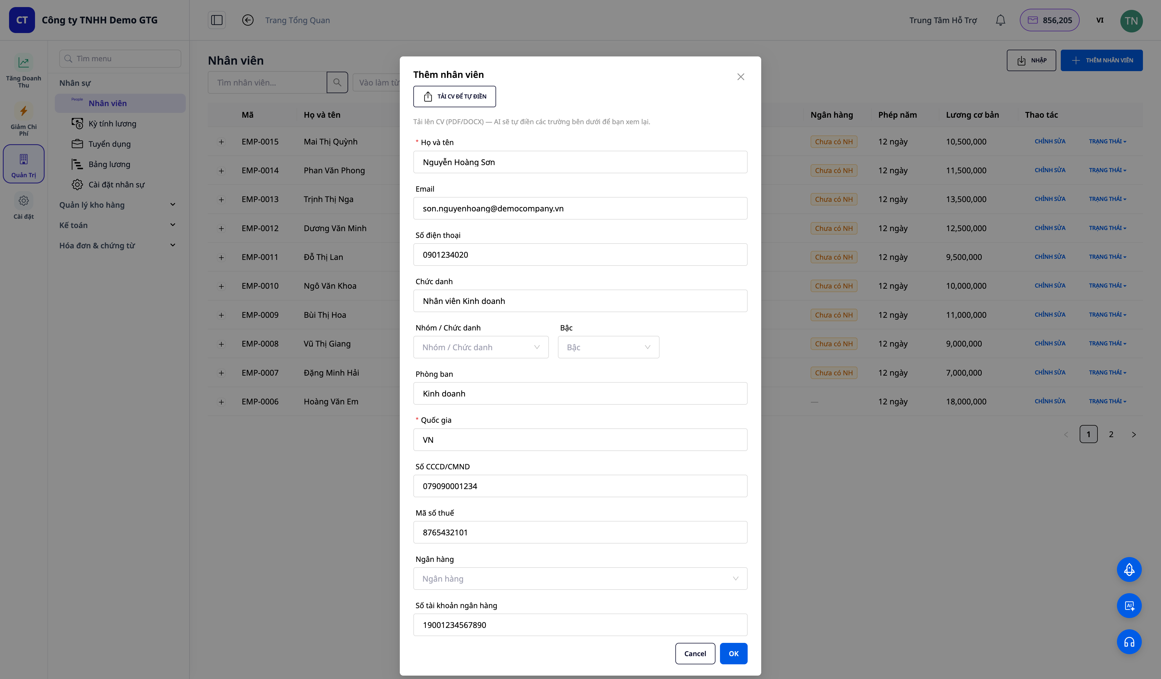Focus the Số điện thoại field
Viewport: 1161px width, 679px height.
coord(580,255)
